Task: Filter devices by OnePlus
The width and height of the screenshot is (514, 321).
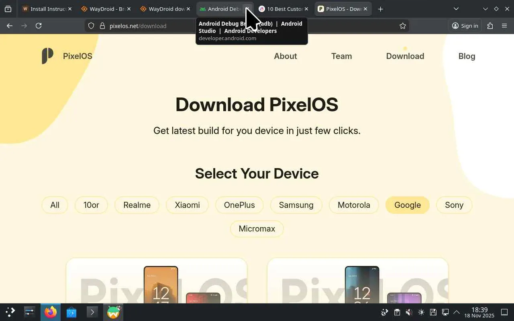Action: (239, 205)
